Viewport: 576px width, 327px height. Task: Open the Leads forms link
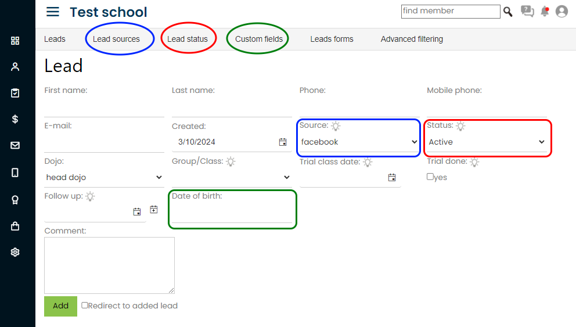click(332, 39)
